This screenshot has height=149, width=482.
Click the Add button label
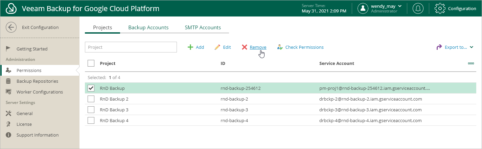(200, 47)
